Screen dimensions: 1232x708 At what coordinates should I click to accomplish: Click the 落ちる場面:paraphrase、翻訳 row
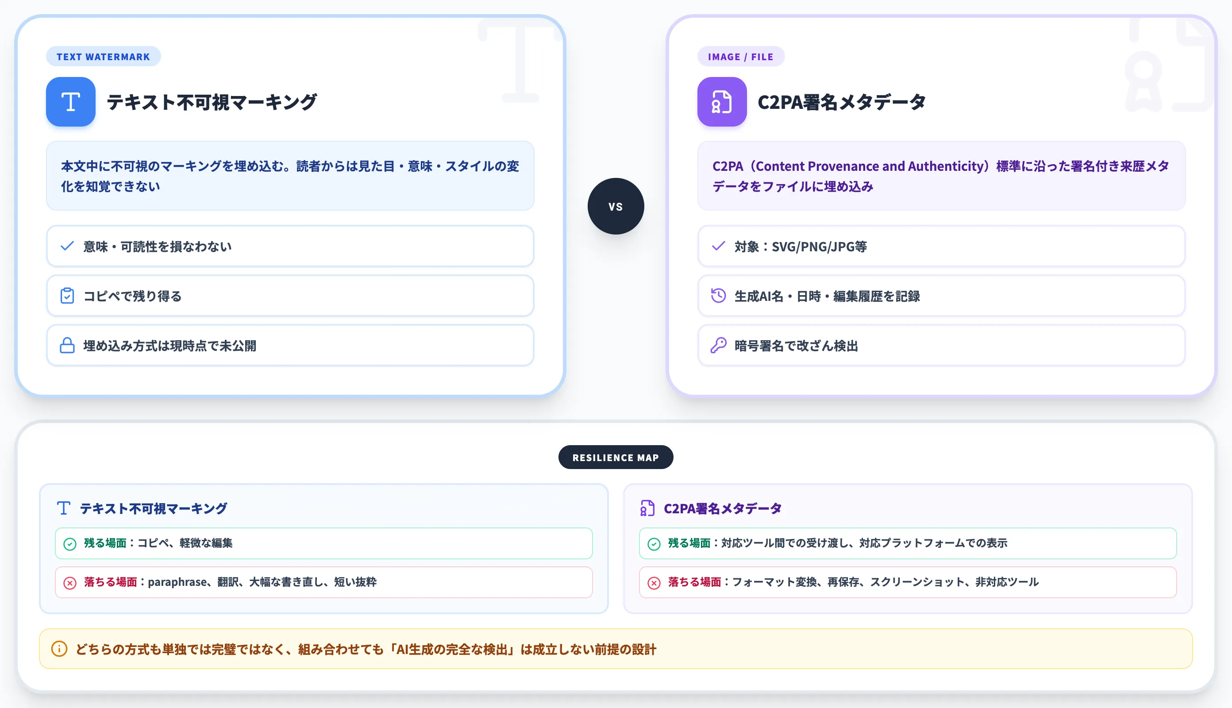point(324,582)
